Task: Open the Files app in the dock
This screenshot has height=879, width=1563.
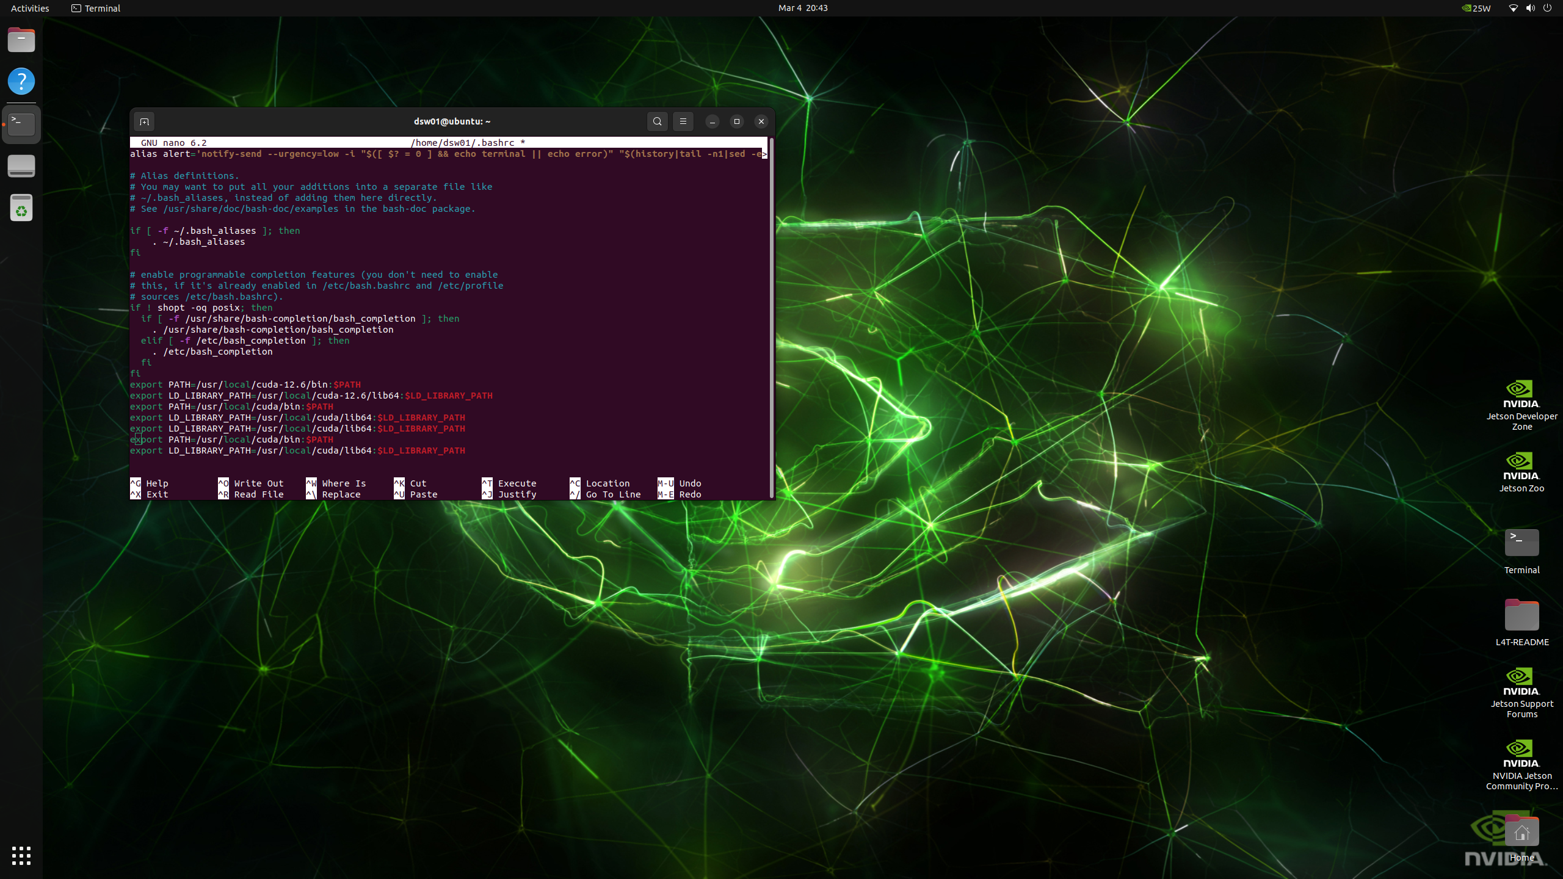Action: click(x=21, y=40)
